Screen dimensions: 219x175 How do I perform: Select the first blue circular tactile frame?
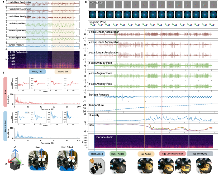(x=93, y=15)
